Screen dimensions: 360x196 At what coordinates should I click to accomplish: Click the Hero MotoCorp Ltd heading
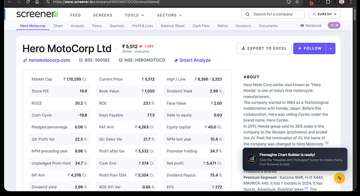[x=67, y=48]
